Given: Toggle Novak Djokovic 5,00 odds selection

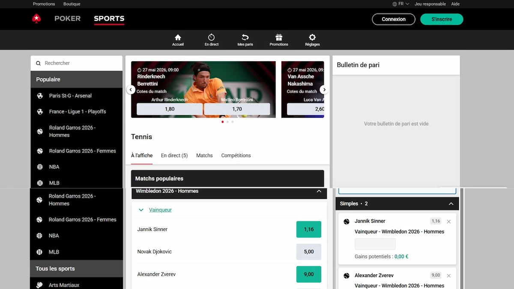Looking at the screenshot, I should 309,252.
